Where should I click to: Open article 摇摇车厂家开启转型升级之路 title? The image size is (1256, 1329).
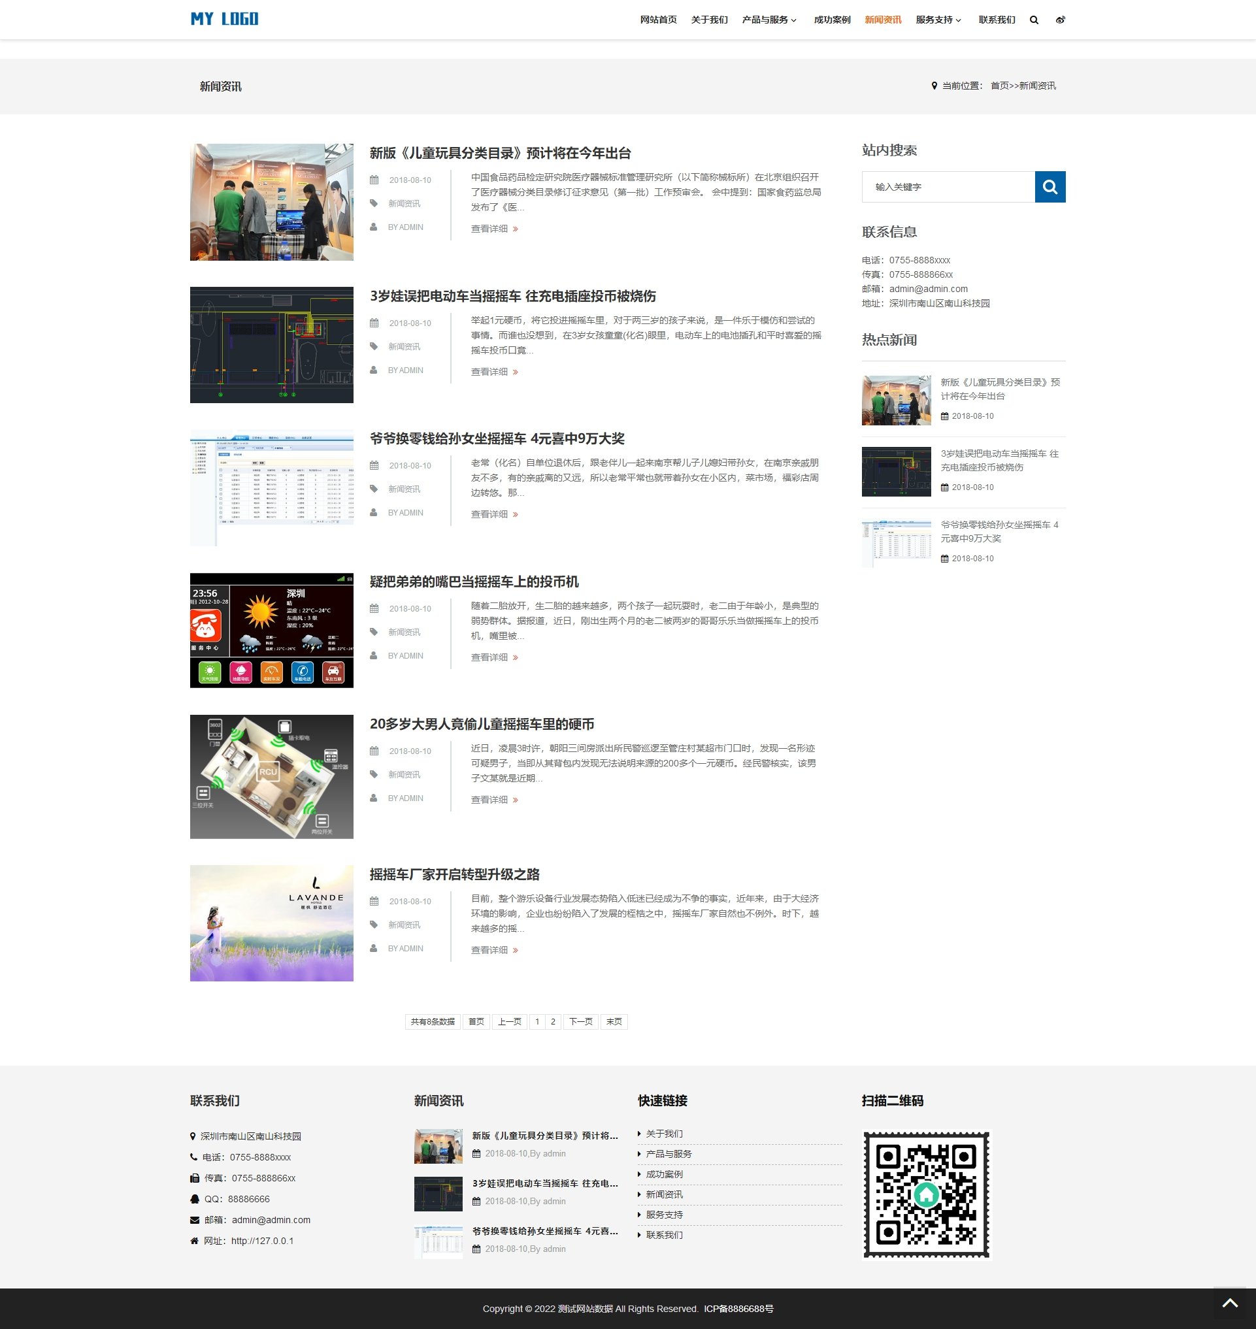pos(454,874)
